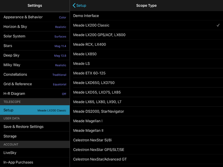The width and height of the screenshot is (223, 167).
Task: Select the telescope Setup row
Action: [x=35, y=110]
